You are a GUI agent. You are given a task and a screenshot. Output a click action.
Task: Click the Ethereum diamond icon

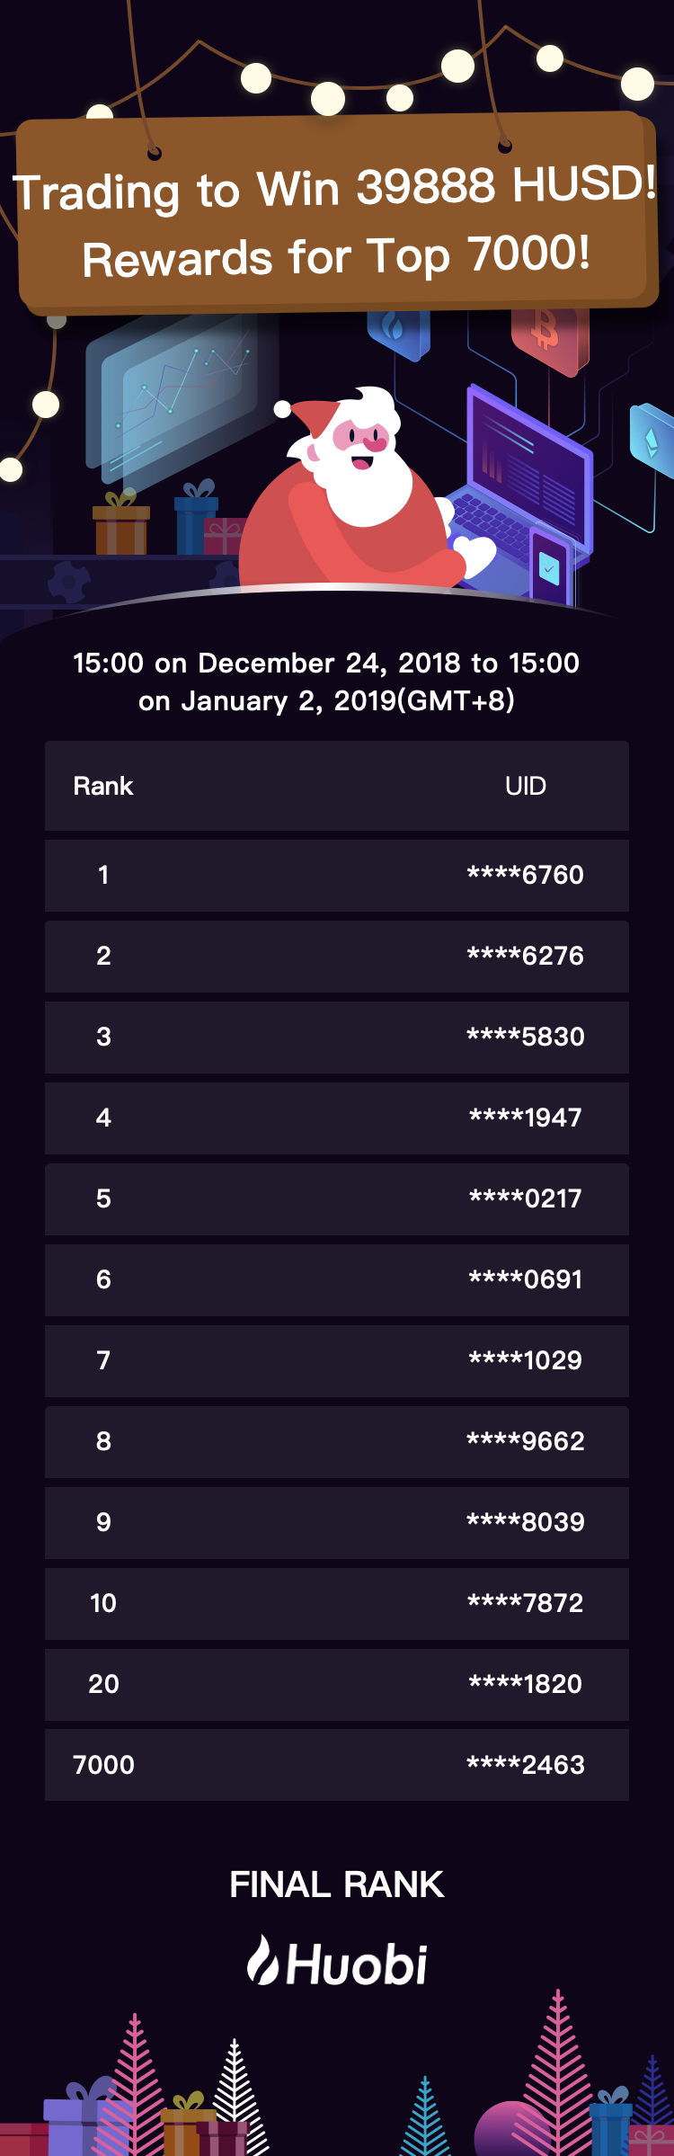(652, 442)
